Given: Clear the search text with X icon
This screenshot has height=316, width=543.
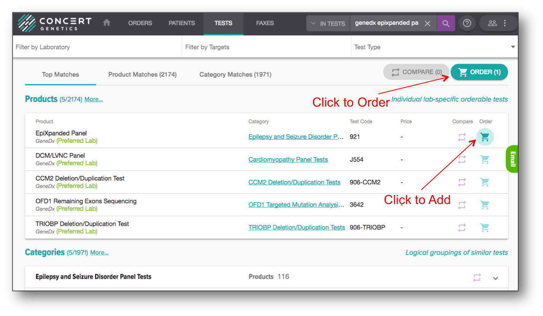Looking at the screenshot, I should coord(427,23).
